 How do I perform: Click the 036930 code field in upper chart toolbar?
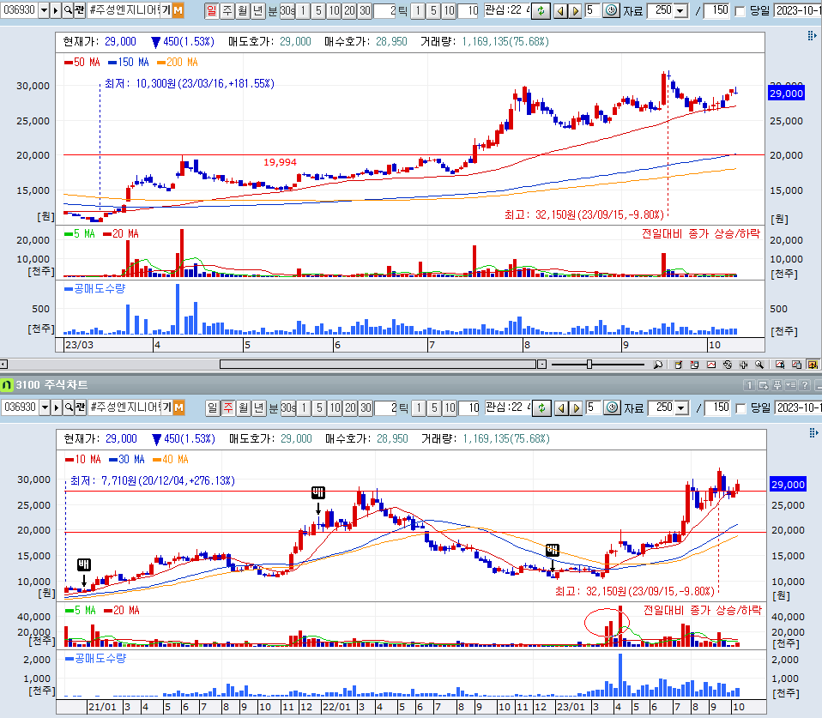tap(19, 10)
